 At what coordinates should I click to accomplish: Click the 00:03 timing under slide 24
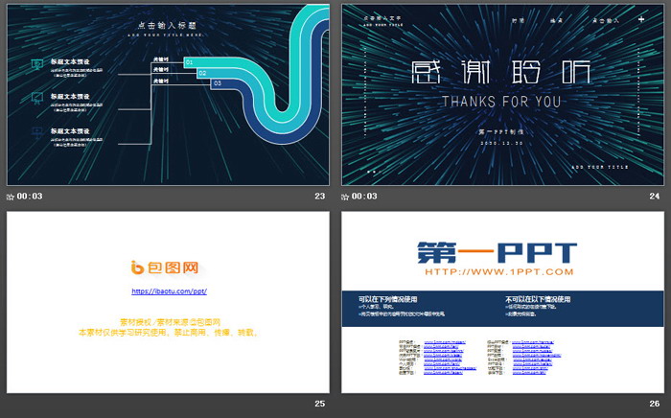point(364,197)
